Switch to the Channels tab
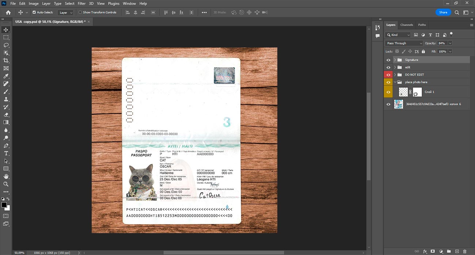475x255 pixels. [x=407, y=25]
